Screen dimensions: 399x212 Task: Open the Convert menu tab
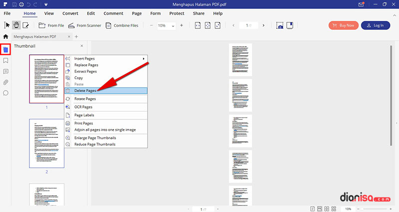click(x=70, y=13)
